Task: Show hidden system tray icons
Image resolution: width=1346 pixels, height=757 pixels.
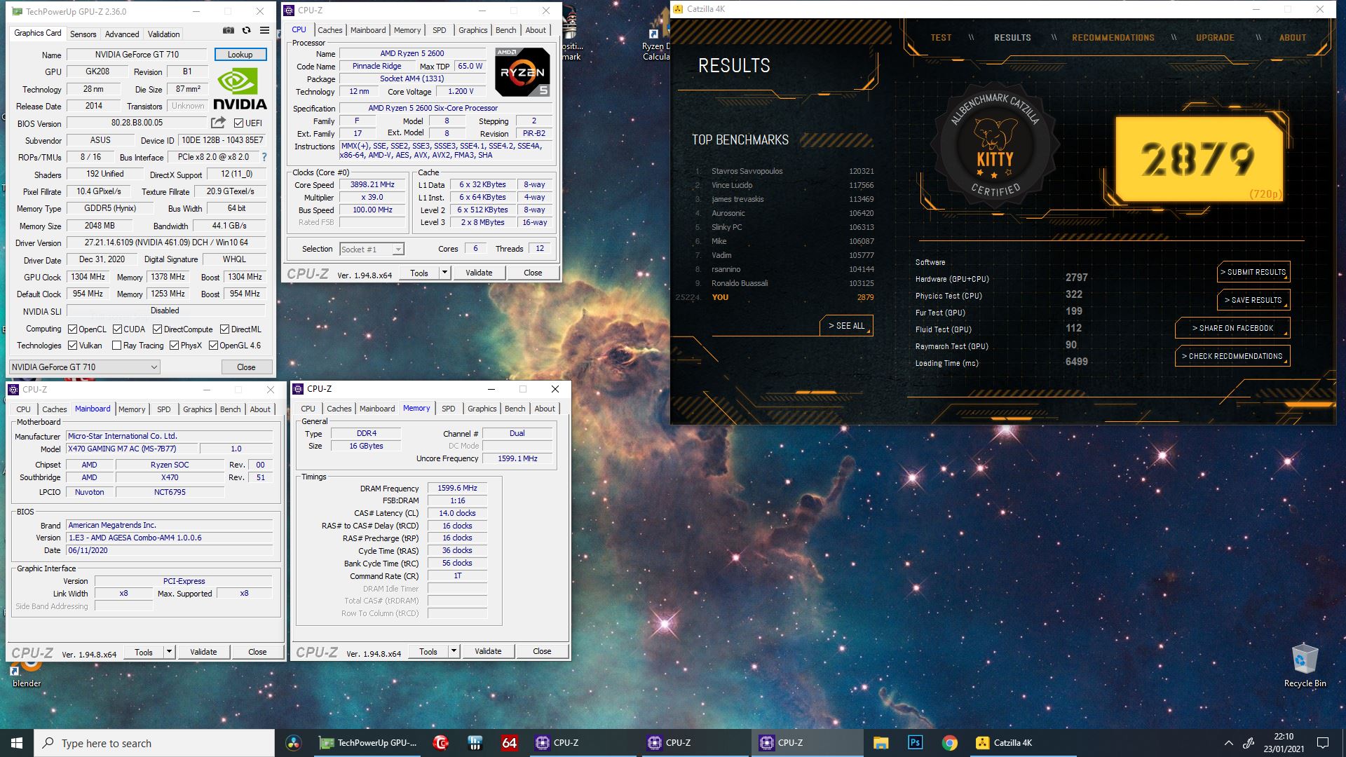Action: coord(1228,743)
